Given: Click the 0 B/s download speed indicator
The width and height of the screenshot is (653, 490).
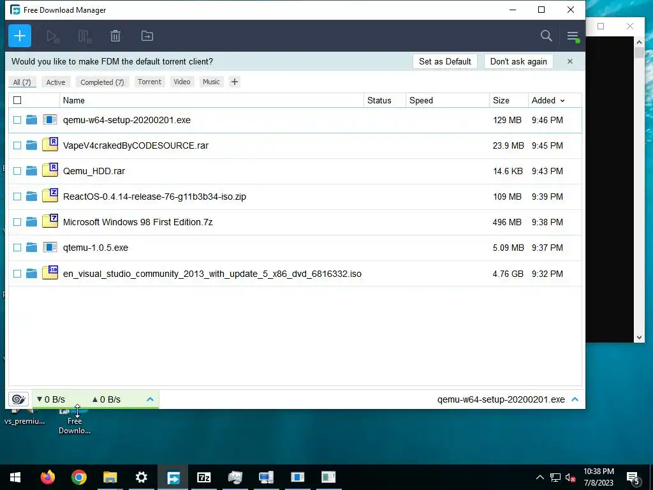Looking at the screenshot, I should [51, 399].
